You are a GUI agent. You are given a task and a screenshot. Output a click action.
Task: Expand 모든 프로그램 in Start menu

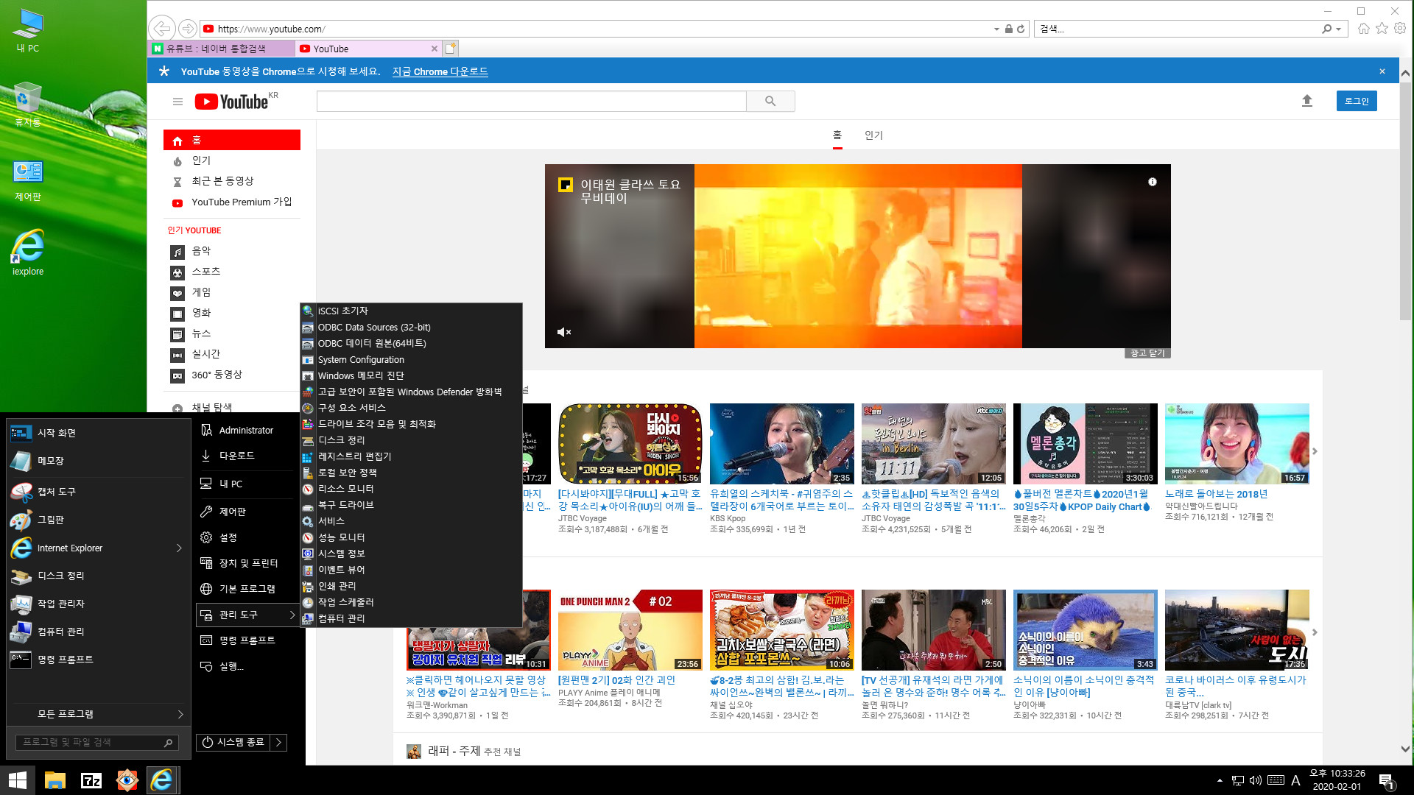click(x=98, y=714)
